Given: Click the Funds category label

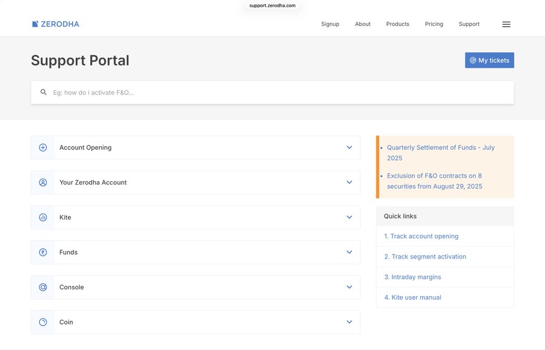Looking at the screenshot, I should [x=68, y=252].
